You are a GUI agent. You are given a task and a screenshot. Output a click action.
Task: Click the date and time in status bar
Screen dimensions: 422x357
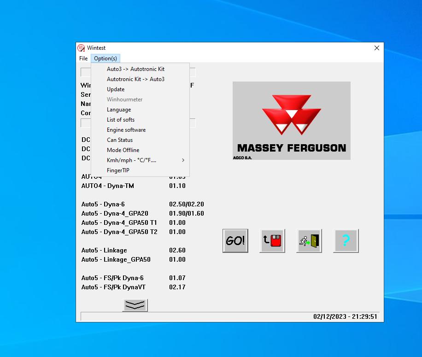pyautogui.click(x=345, y=316)
